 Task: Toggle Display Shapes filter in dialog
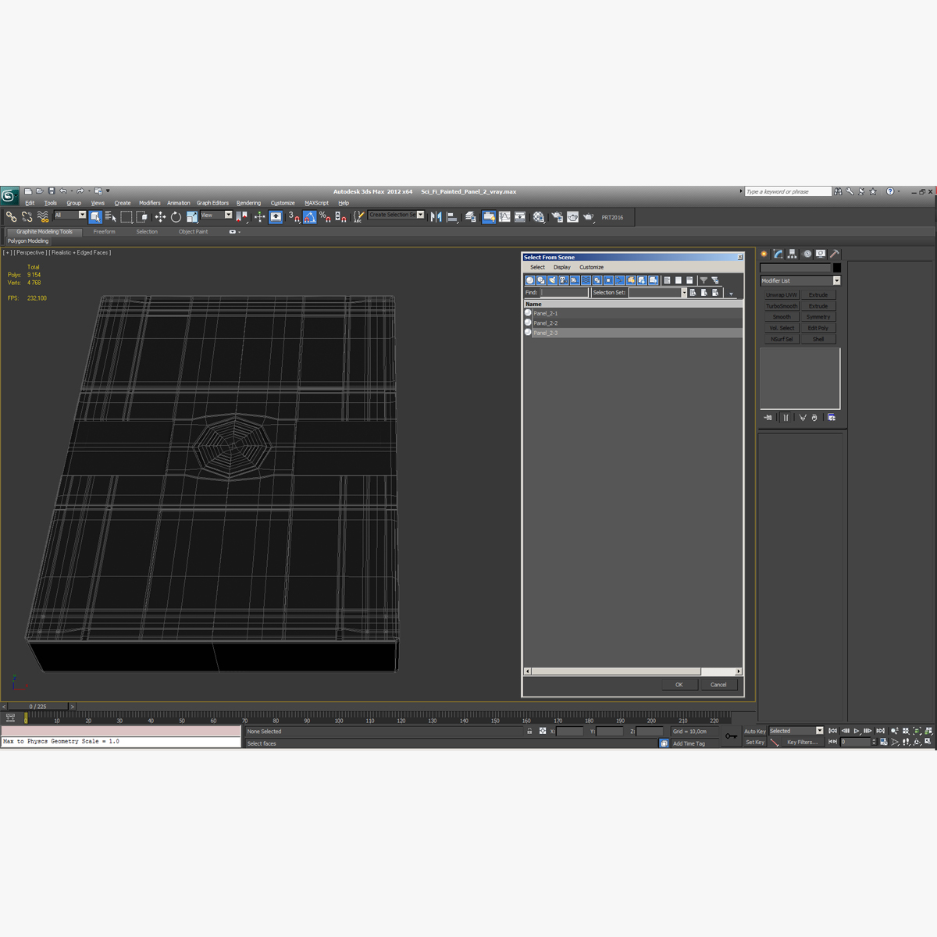click(x=541, y=280)
